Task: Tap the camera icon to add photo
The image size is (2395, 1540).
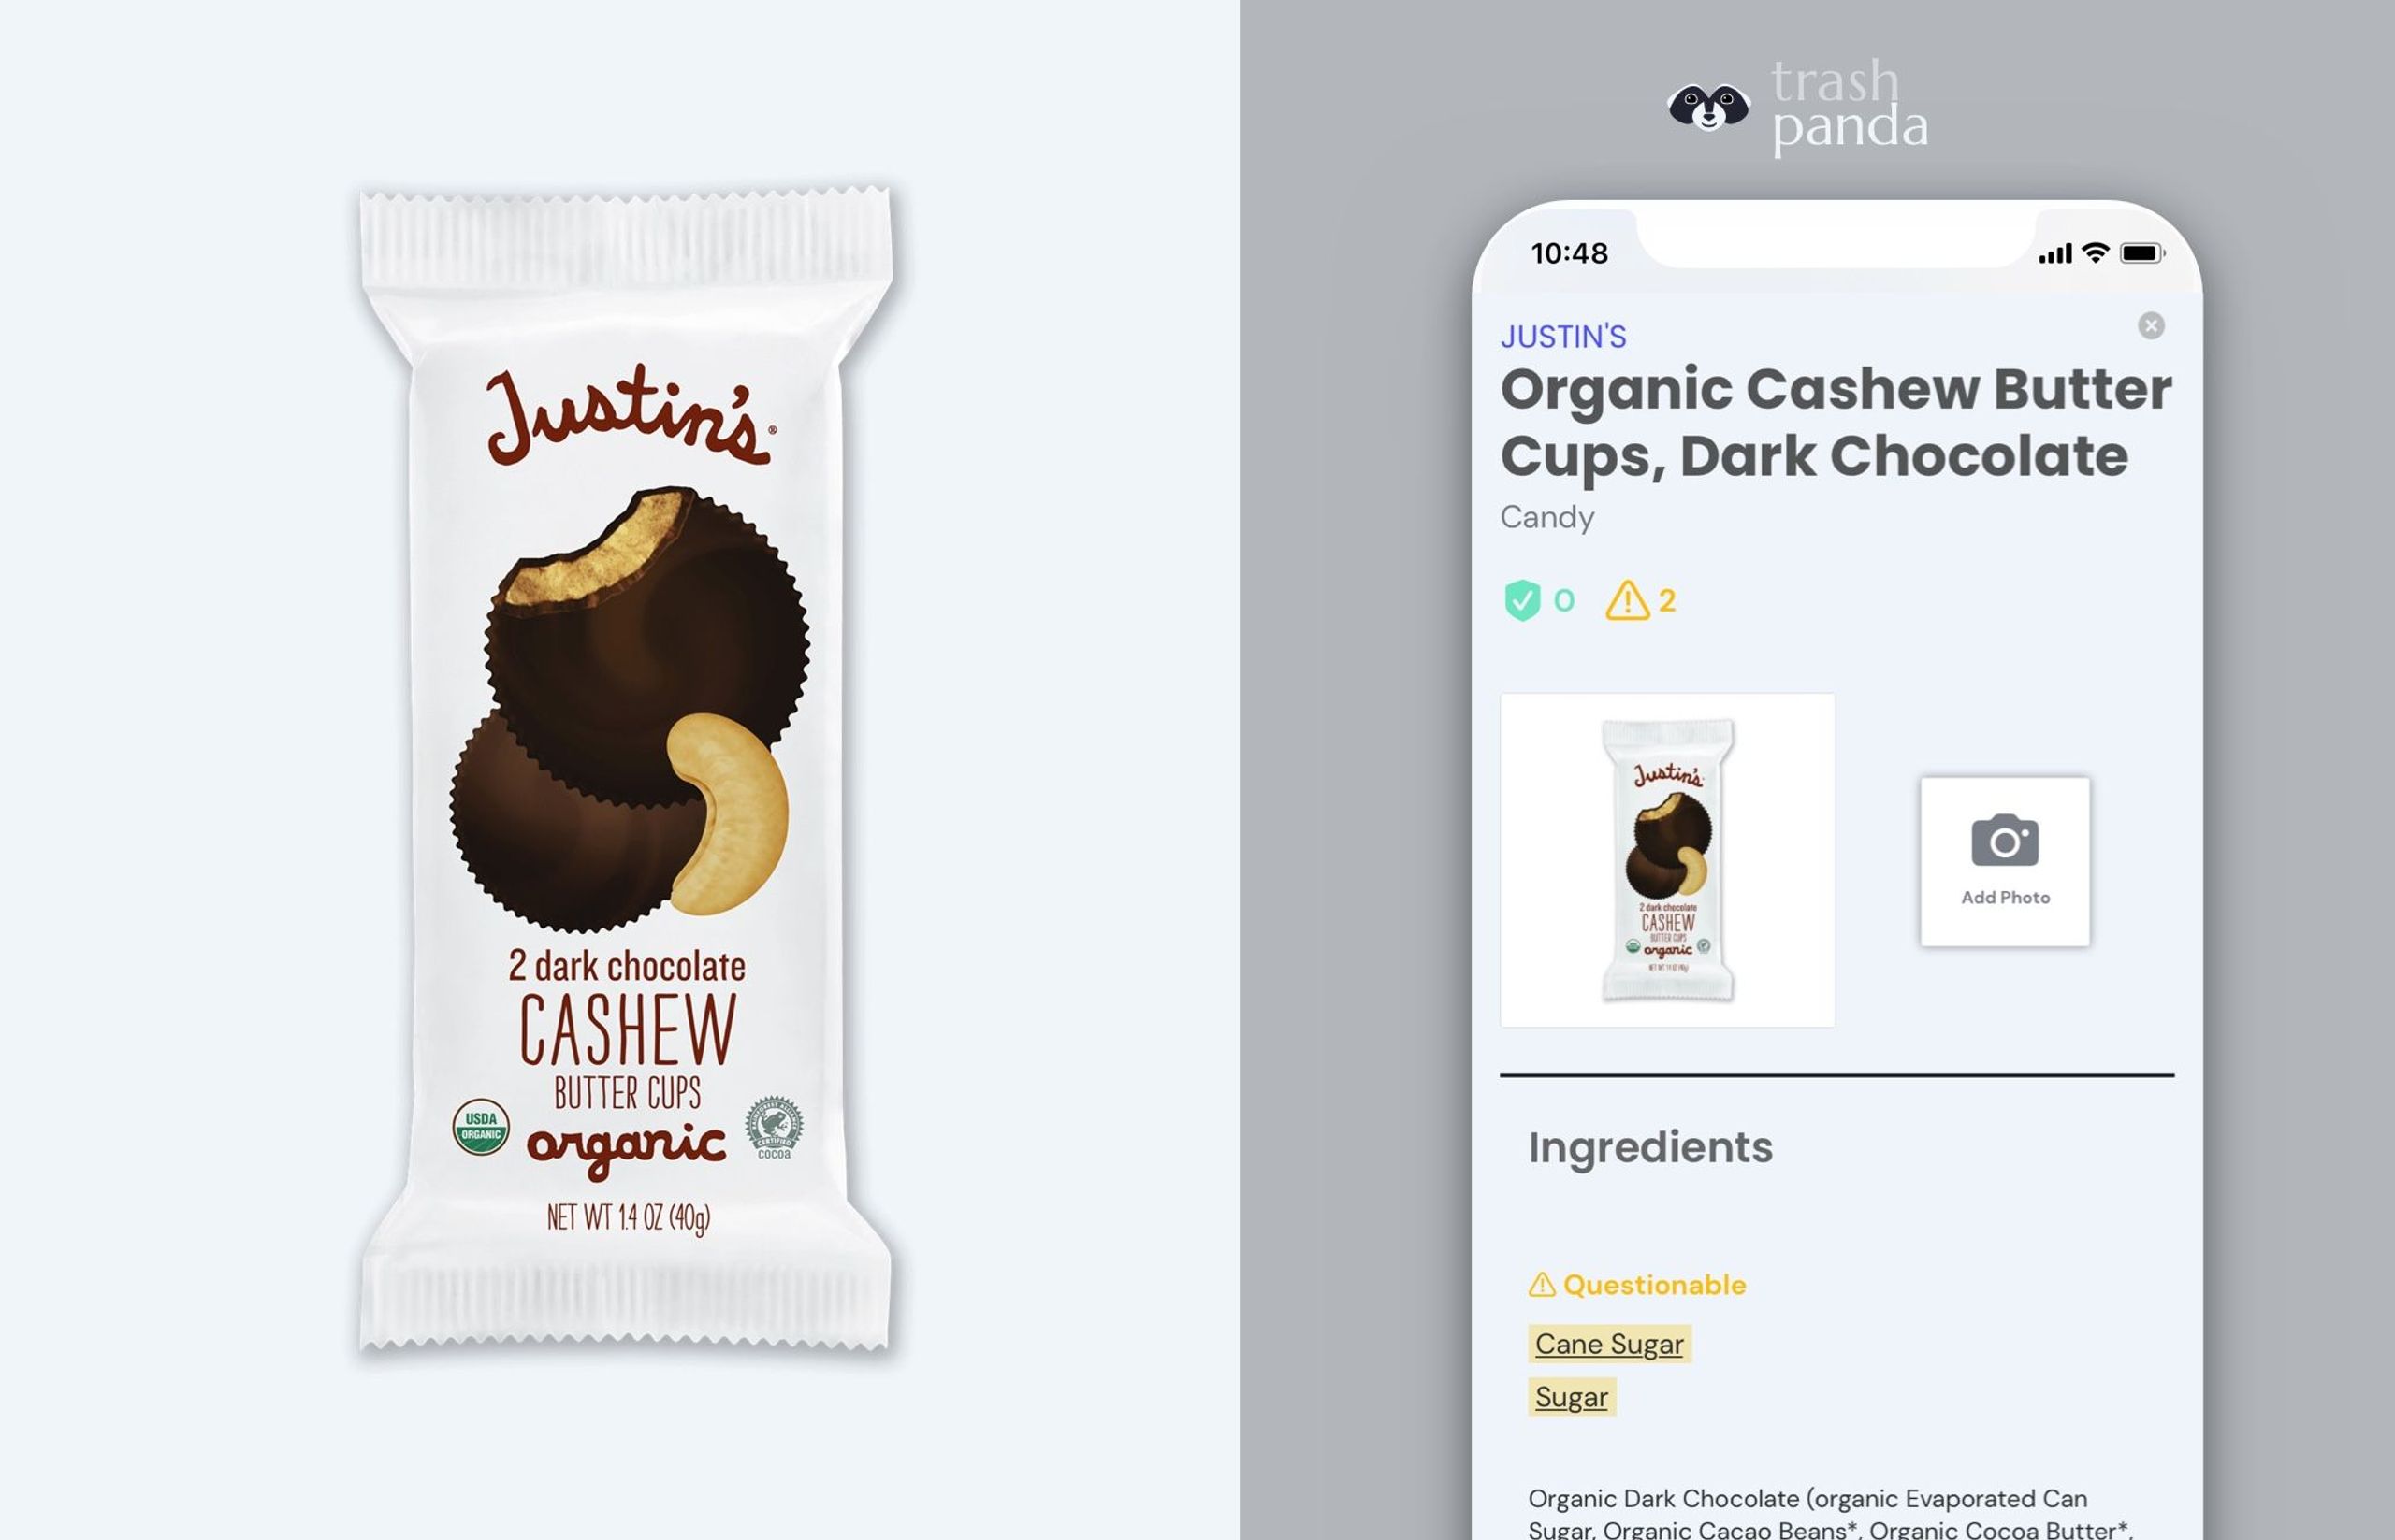Action: [x=2005, y=840]
